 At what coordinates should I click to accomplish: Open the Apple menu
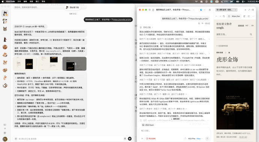point(3,1)
